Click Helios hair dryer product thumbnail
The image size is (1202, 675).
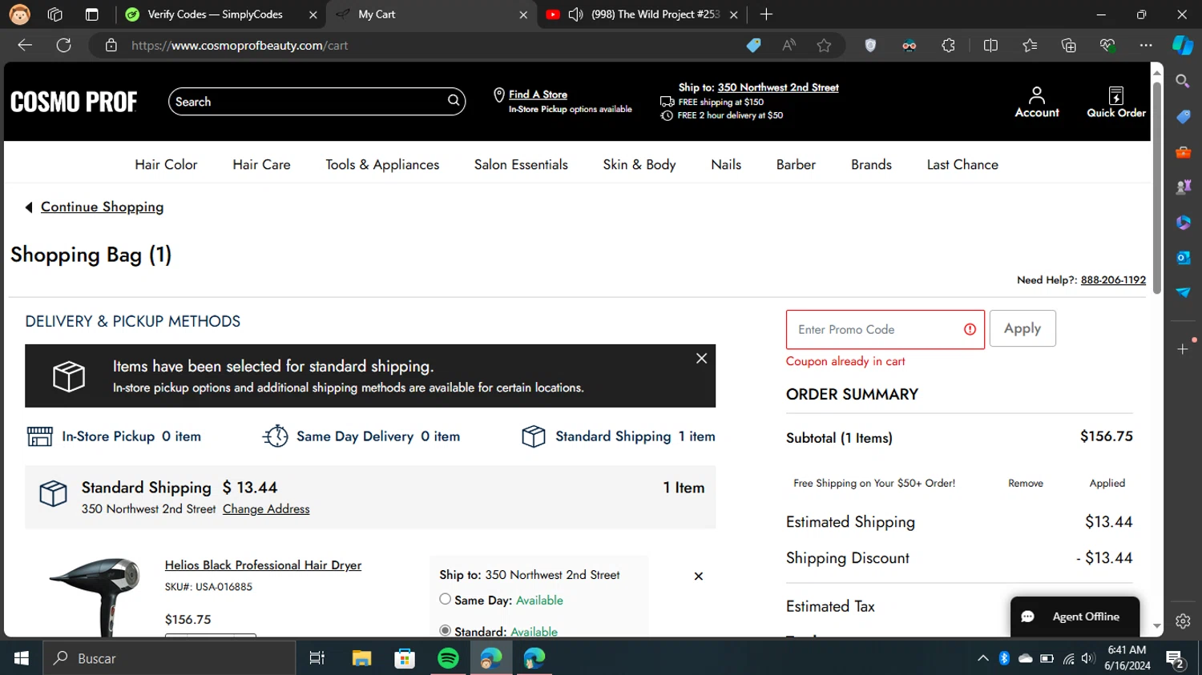tap(95, 597)
